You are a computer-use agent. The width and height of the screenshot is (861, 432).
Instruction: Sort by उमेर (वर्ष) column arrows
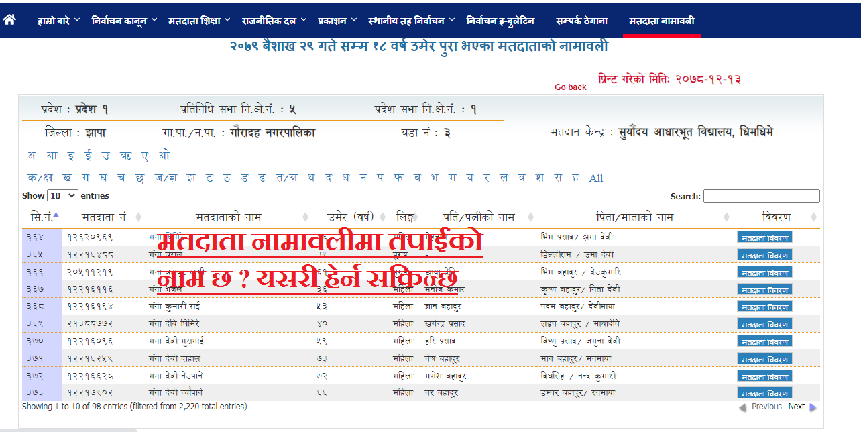(384, 217)
